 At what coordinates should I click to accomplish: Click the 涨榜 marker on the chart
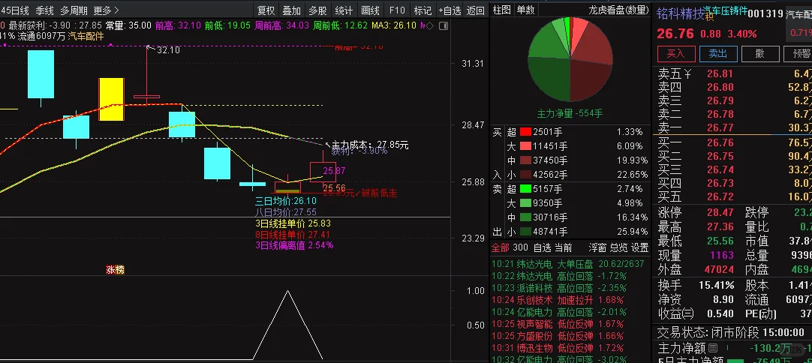(116, 270)
